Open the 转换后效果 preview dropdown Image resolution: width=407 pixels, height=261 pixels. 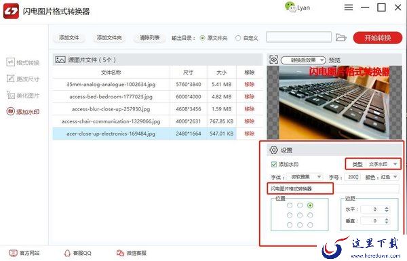(303, 60)
